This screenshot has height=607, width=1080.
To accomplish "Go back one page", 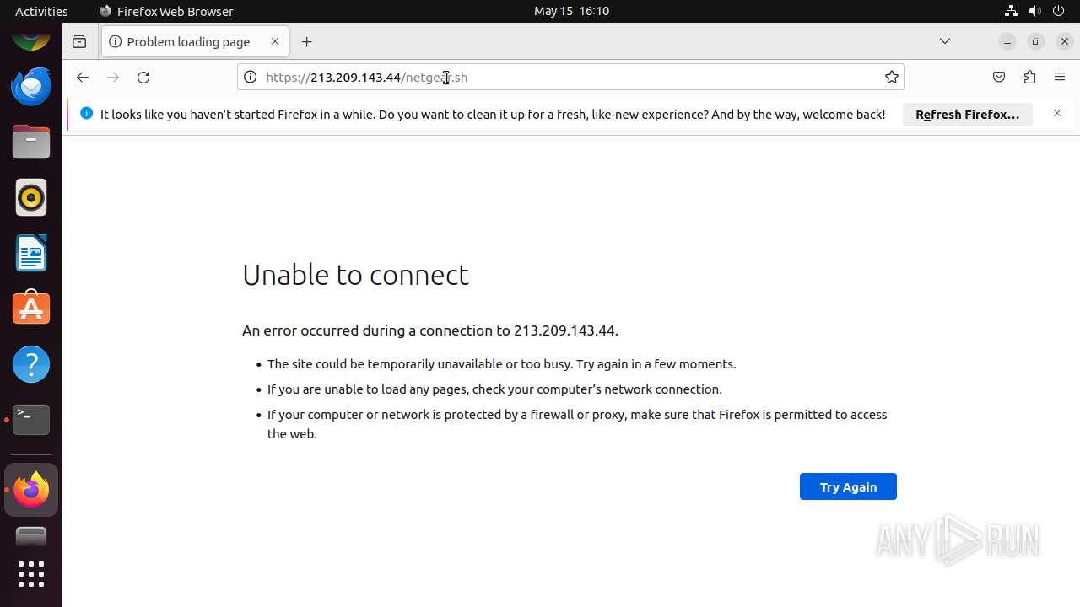I will [82, 77].
